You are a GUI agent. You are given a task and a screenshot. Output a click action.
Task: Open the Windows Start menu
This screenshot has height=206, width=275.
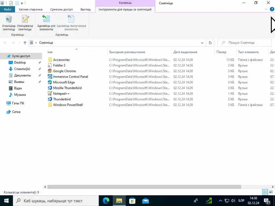coord(6,201)
